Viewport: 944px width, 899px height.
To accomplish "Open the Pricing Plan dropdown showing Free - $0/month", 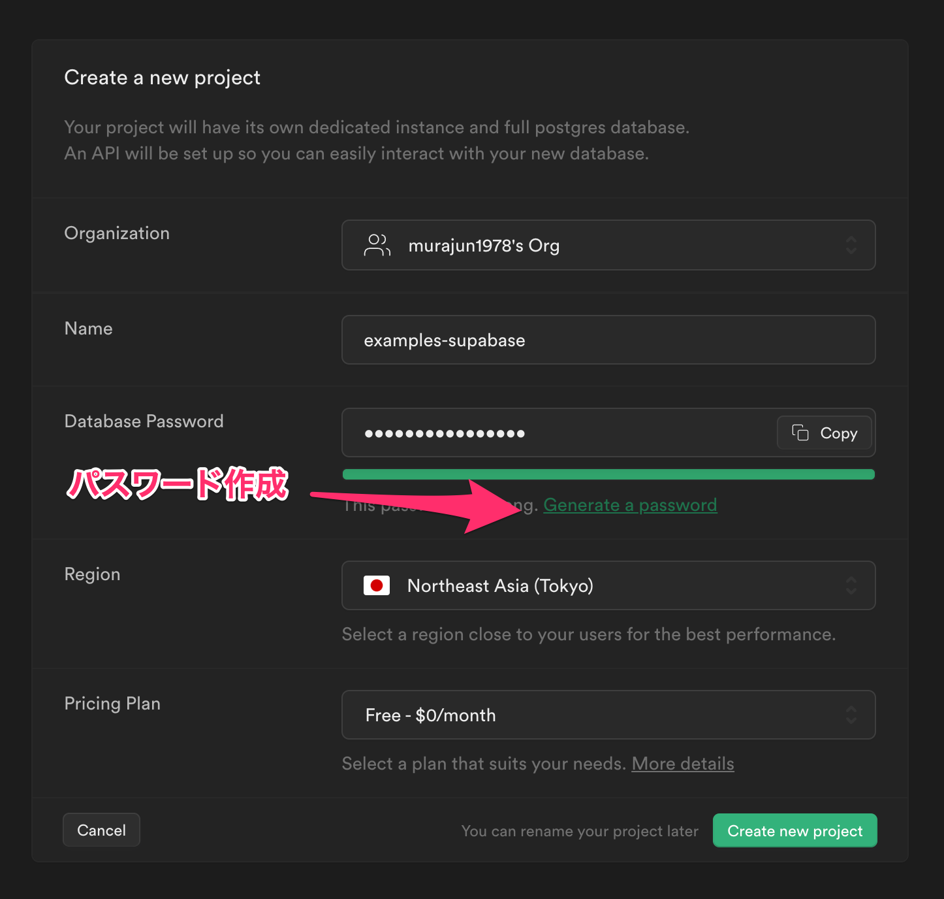I will 607,715.
